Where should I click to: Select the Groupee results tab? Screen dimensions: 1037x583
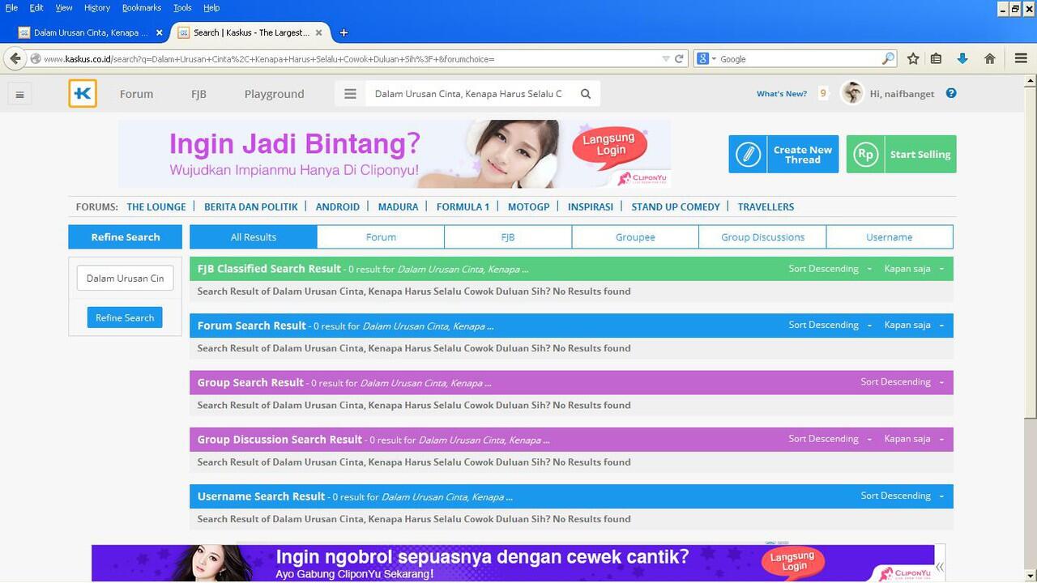point(635,237)
